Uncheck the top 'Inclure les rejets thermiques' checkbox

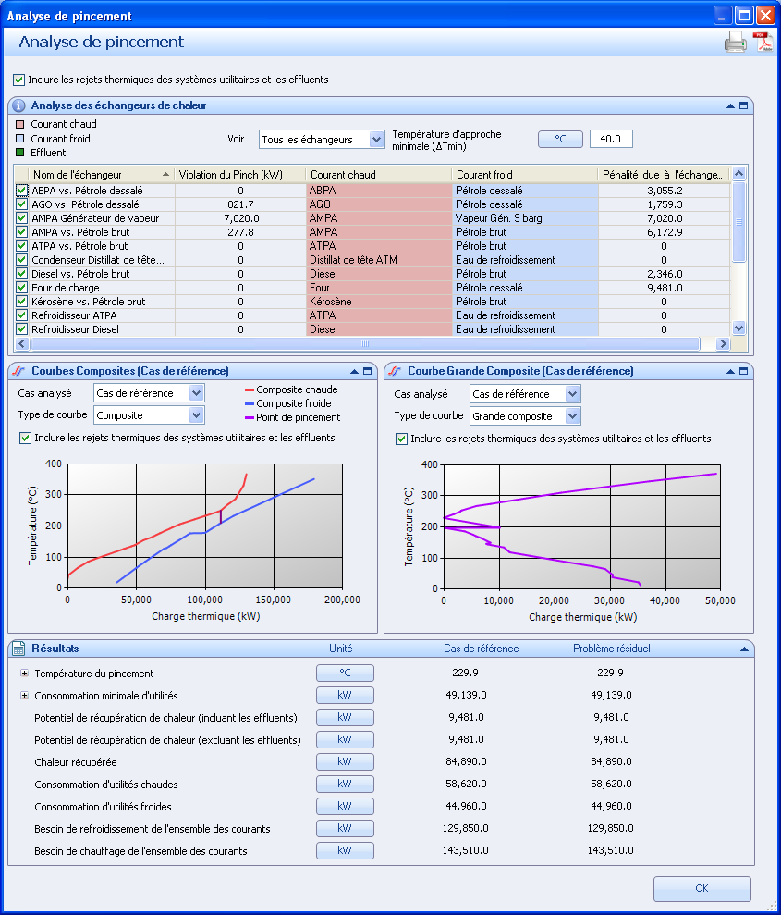click(x=19, y=80)
